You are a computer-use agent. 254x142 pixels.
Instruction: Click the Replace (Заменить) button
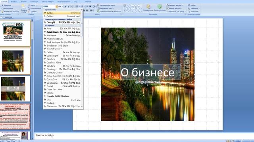pos(194,8)
